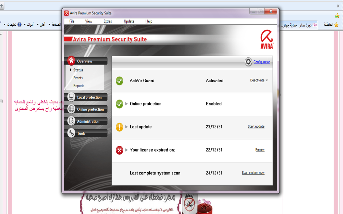
Task: Click the green AntiVir Guard checkmark icon
Action: [x=119, y=81]
